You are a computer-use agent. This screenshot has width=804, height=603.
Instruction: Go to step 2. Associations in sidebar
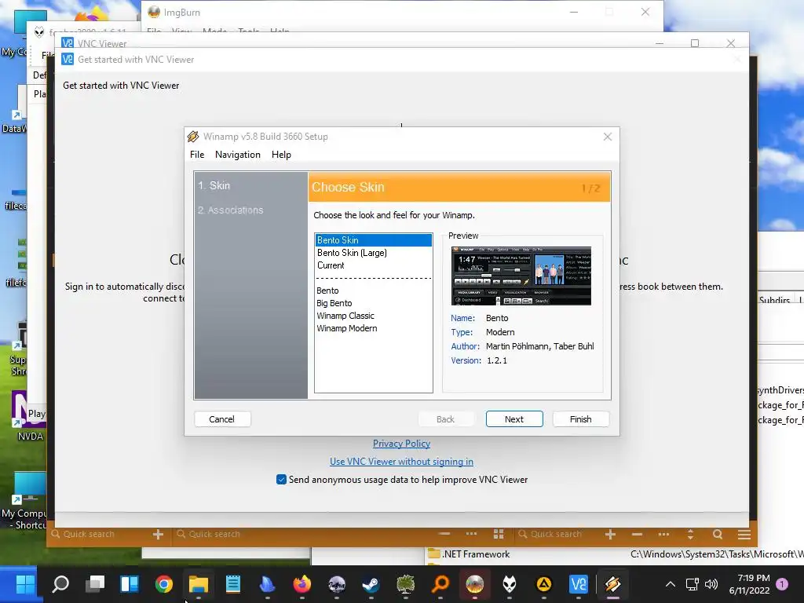point(230,210)
